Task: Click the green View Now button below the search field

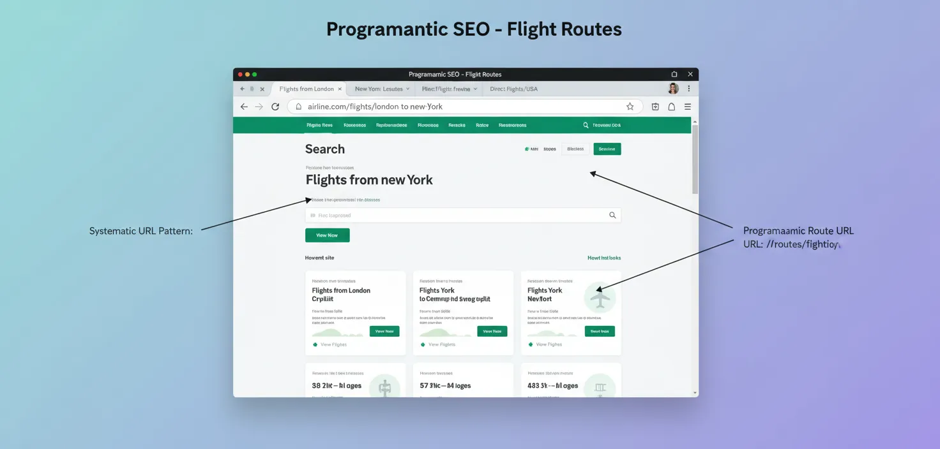Action: pyautogui.click(x=327, y=235)
